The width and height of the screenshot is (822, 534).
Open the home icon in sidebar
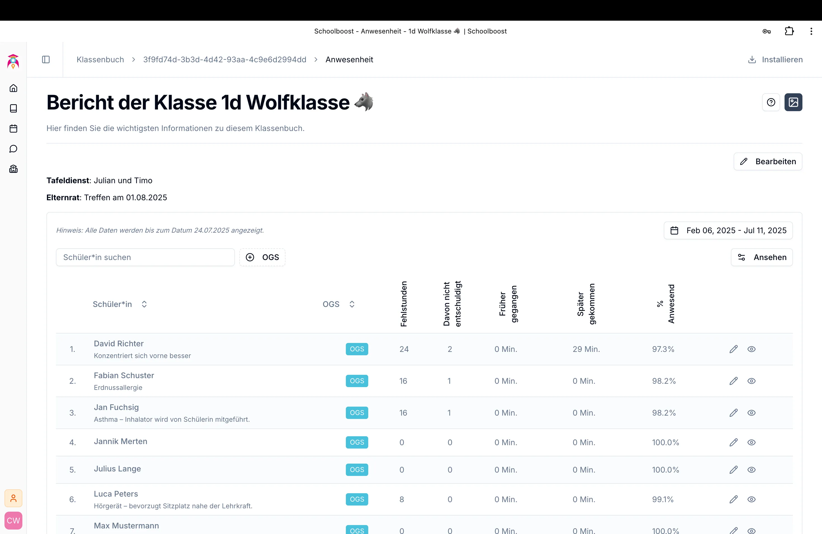click(13, 88)
